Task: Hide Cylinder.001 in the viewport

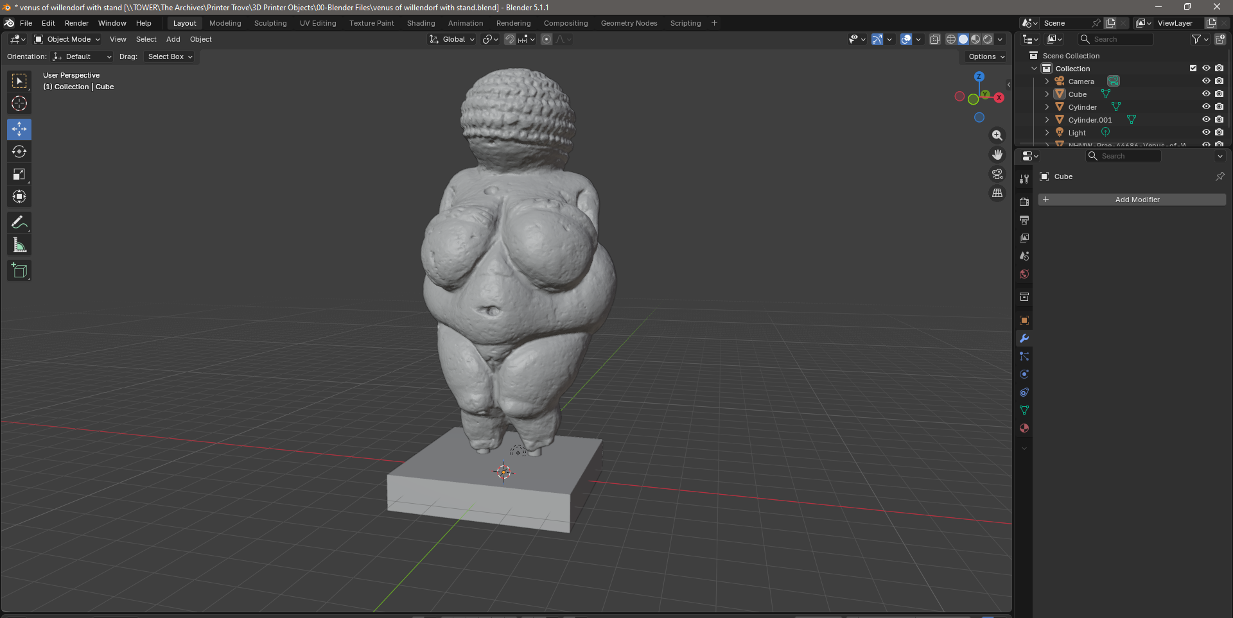Action: (x=1206, y=119)
